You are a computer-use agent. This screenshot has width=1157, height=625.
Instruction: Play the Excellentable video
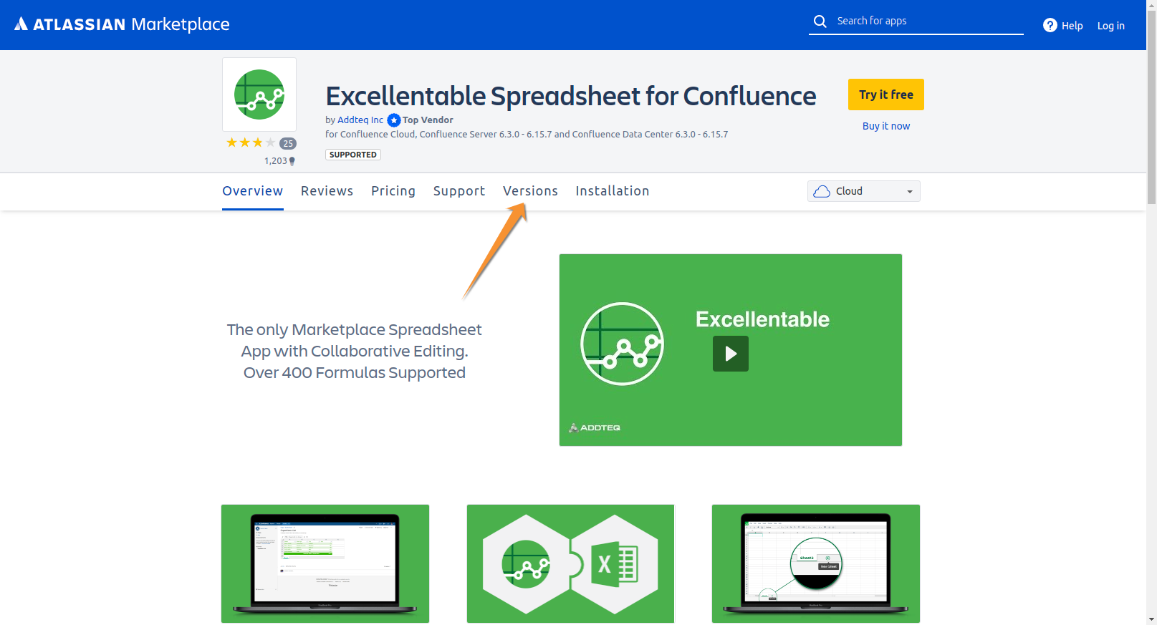click(730, 354)
